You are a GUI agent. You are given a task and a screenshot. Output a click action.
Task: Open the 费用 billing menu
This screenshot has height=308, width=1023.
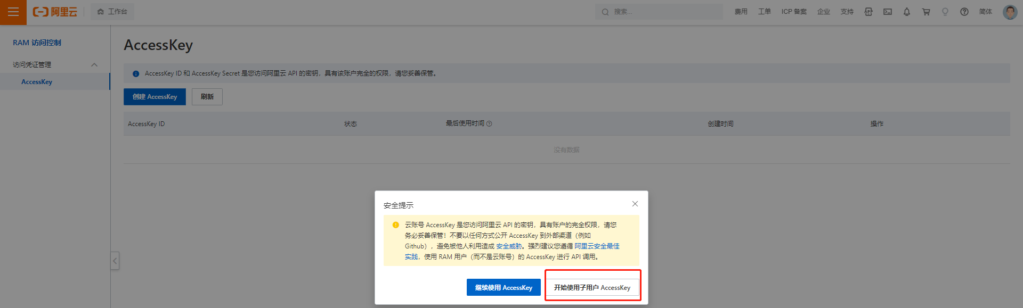point(741,12)
